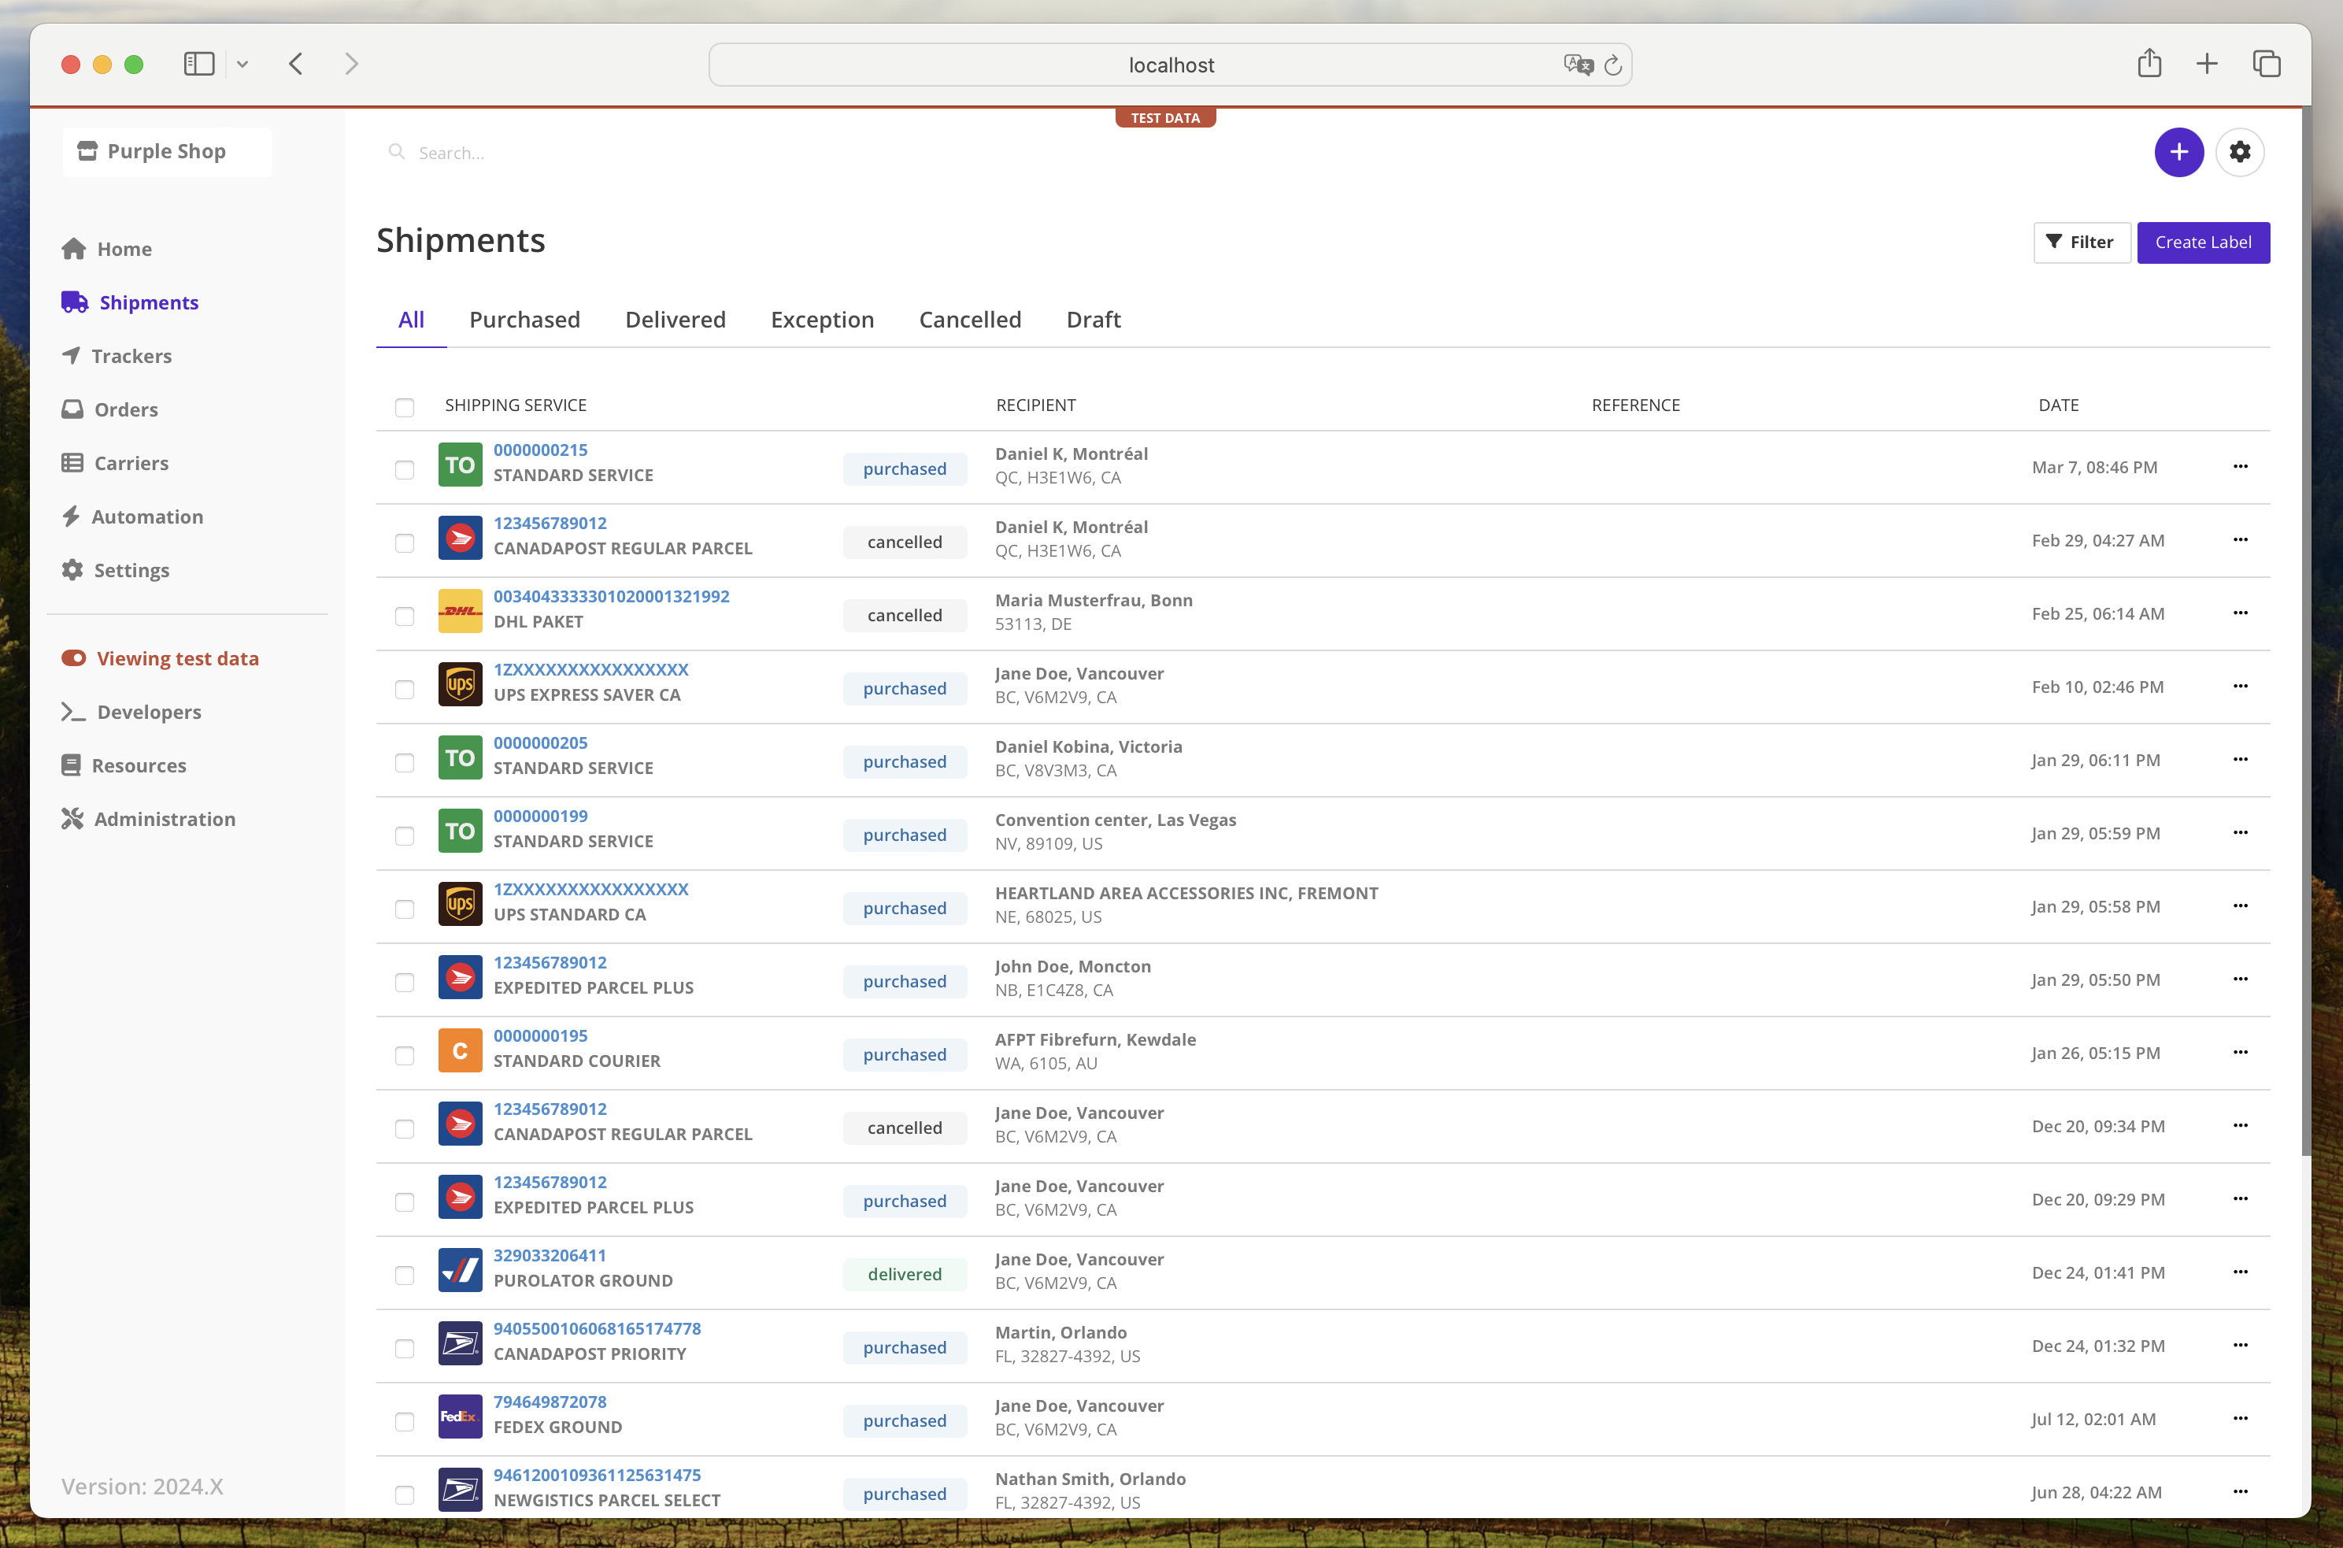The width and height of the screenshot is (2343, 1548).
Task: Click the purple plus quick-create button
Action: (2178, 152)
